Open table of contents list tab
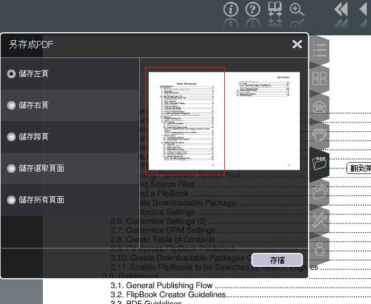Viewport: 371px width, 304px height. [x=319, y=50]
